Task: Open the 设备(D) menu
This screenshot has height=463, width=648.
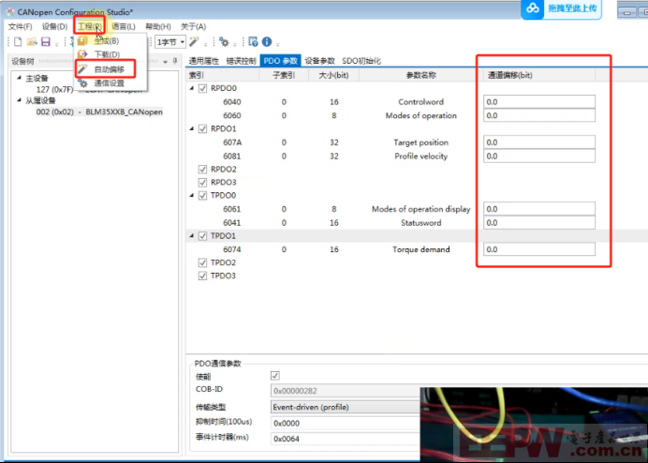Action: coord(54,26)
